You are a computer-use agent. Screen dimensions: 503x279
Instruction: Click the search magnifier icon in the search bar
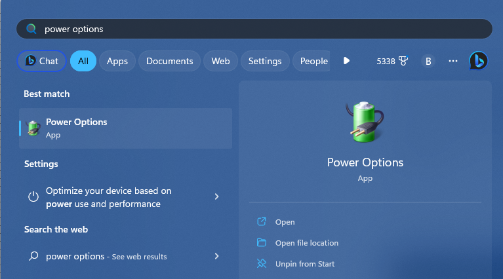(x=31, y=29)
